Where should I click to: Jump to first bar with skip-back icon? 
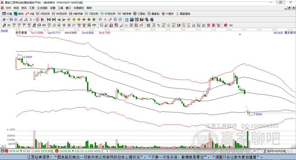click(x=49, y=20)
